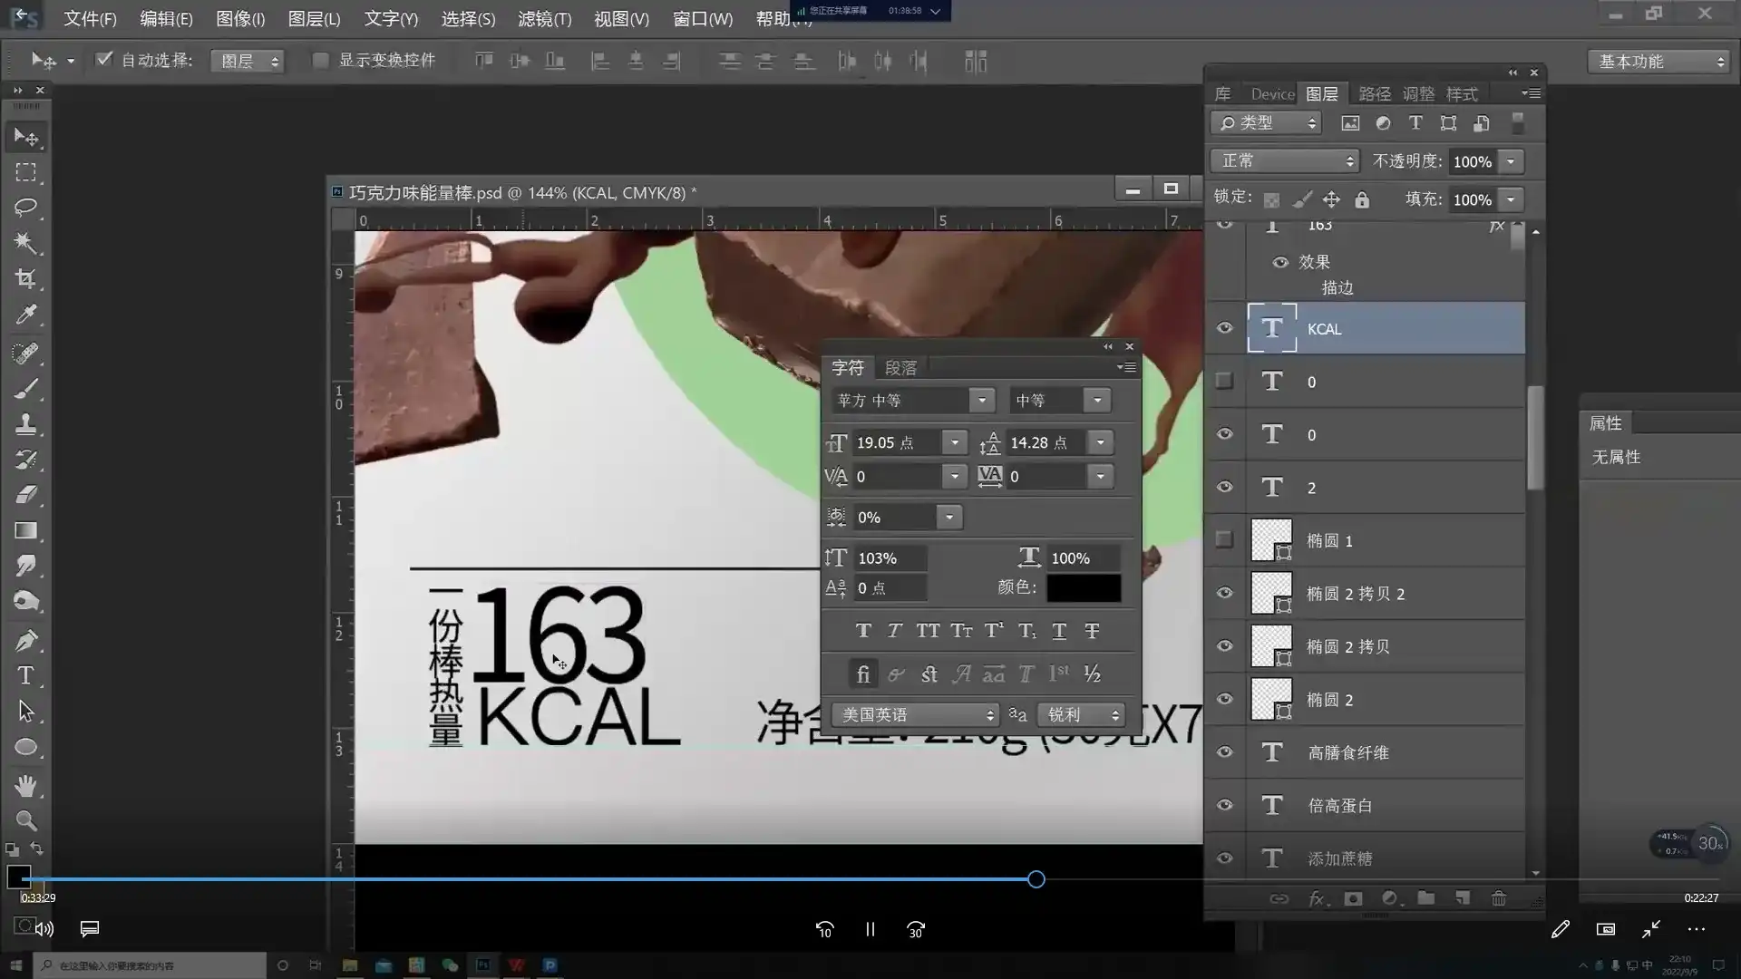
Task: Open the 正常 blend mode dropdown
Action: [1284, 160]
